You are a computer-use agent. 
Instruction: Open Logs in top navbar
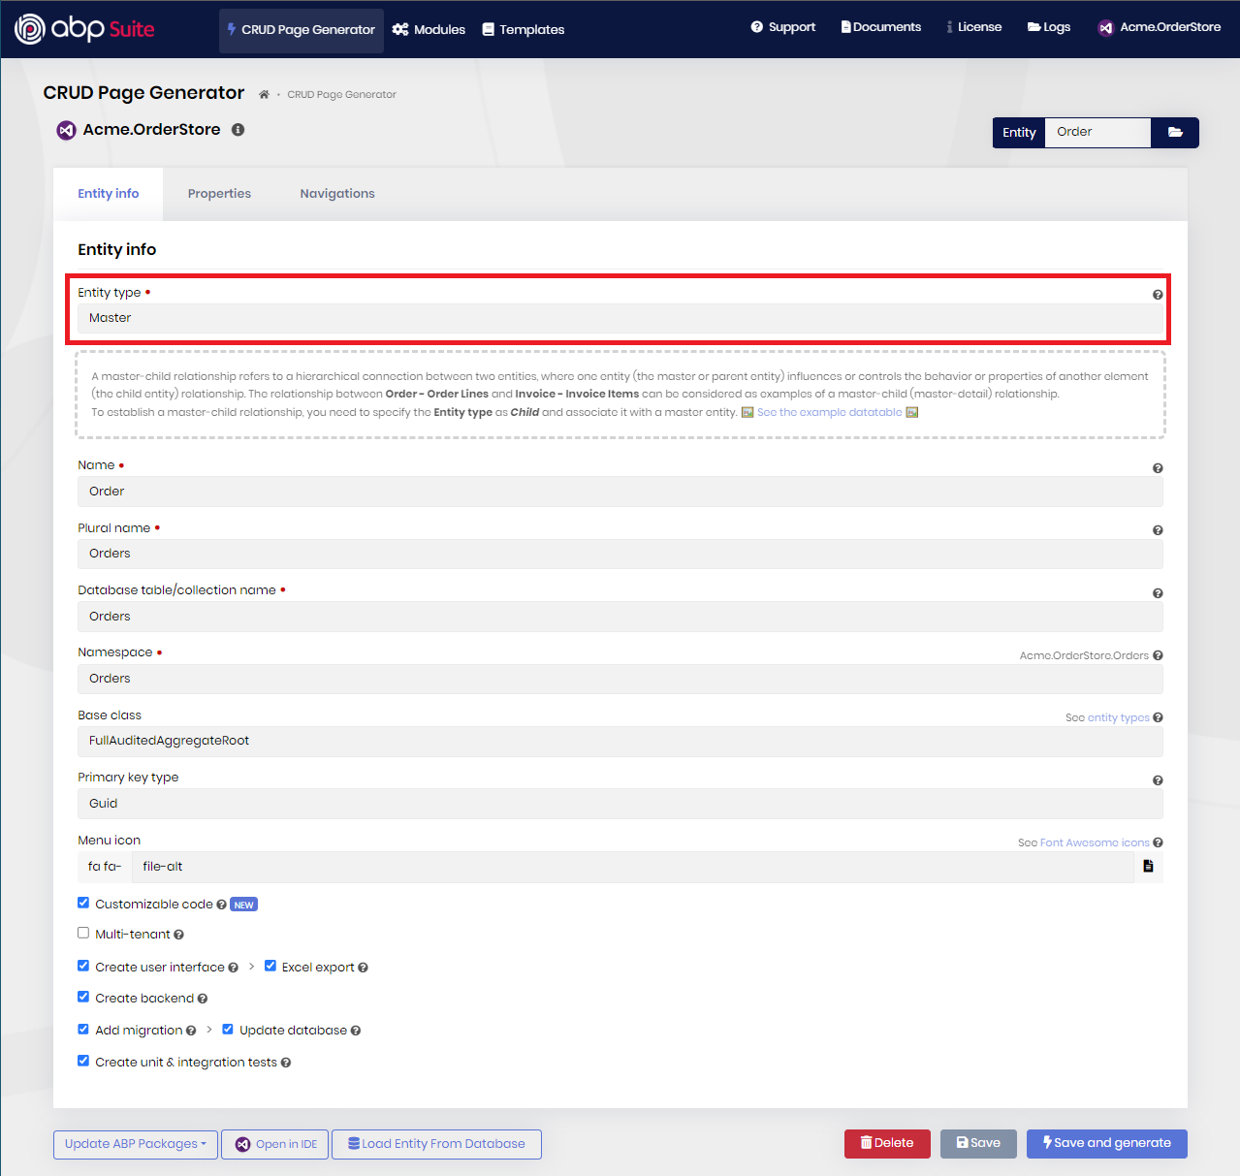[x=1049, y=27]
